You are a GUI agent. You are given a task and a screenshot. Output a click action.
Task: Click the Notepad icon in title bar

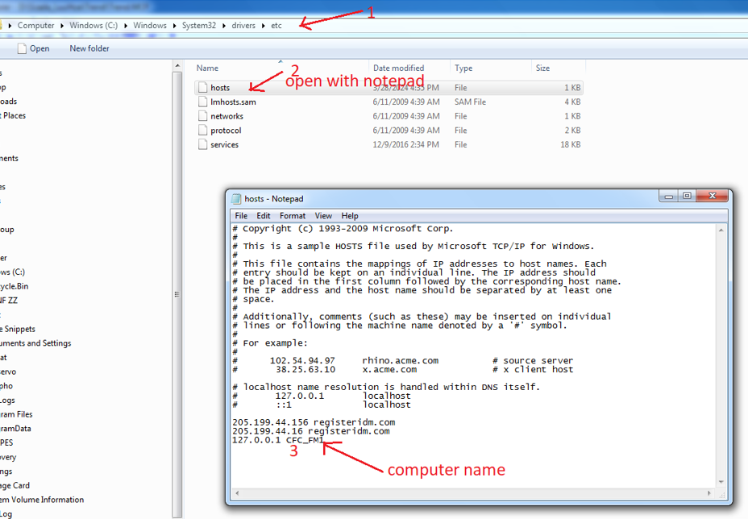[x=236, y=199]
